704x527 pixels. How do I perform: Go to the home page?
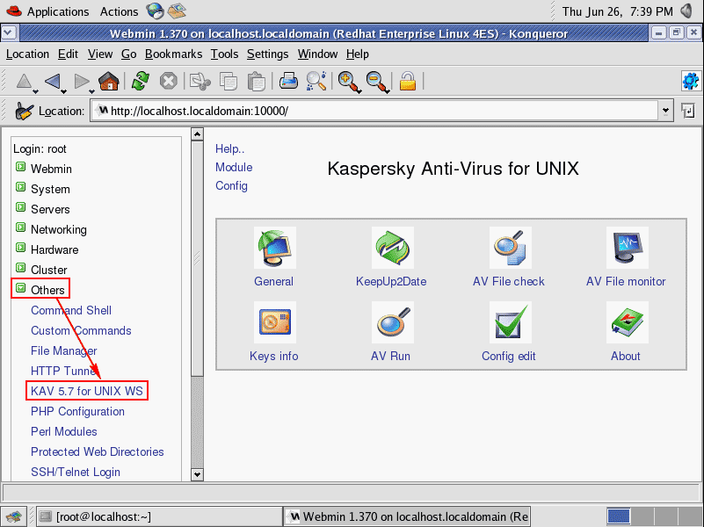click(109, 81)
